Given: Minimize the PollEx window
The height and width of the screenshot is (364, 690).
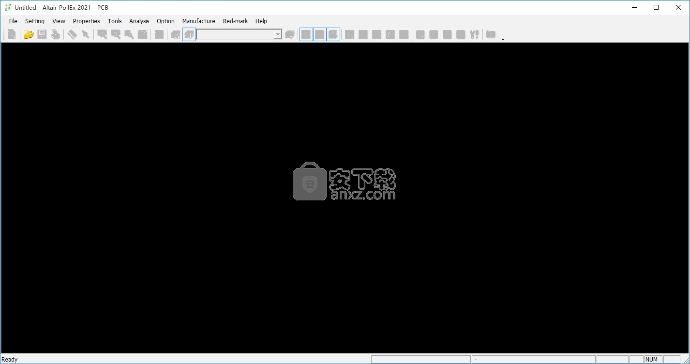Looking at the screenshot, I should pyautogui.click(x=634, y=7).
